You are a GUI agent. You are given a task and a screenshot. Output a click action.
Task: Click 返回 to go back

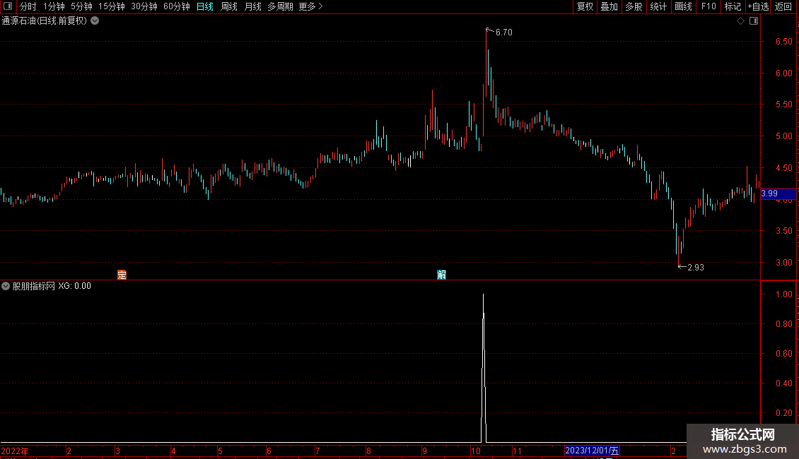(x=783, y=6)
